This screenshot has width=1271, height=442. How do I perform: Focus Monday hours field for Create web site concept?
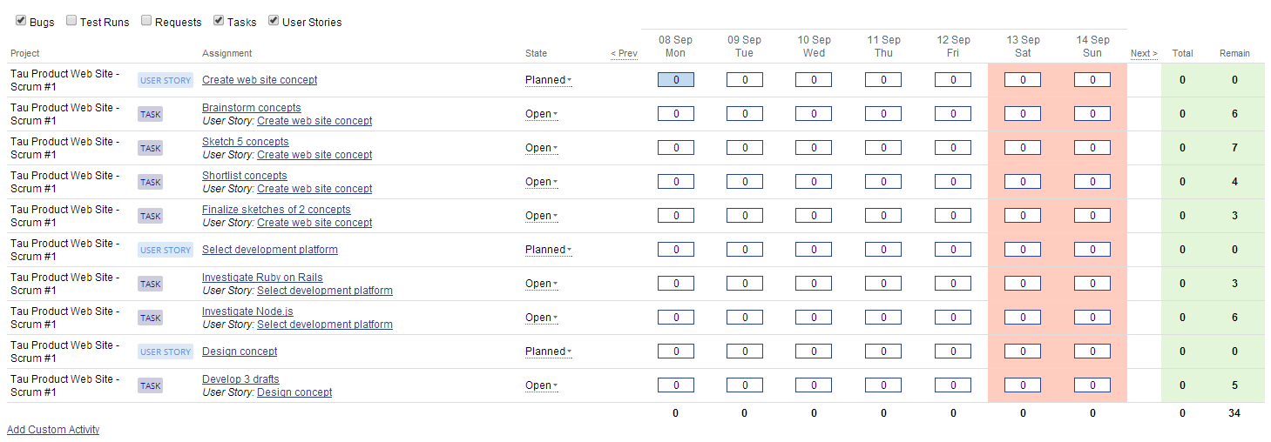coord(675,80)
